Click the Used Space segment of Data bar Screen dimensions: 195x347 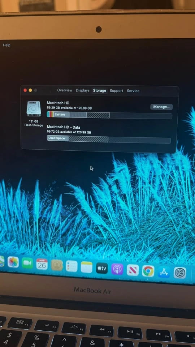(57, 138)
